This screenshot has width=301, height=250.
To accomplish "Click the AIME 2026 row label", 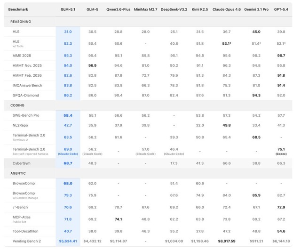I will (x=22, y=55).
